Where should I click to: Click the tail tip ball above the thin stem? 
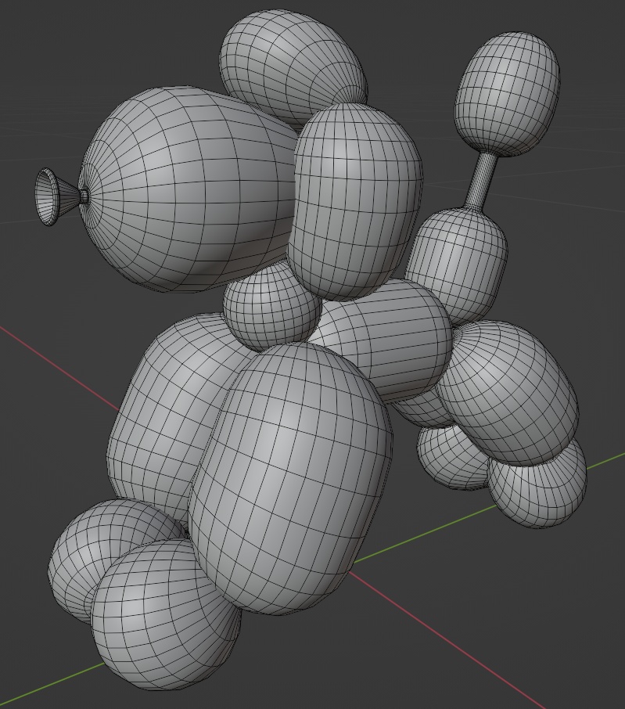(507, 95)
